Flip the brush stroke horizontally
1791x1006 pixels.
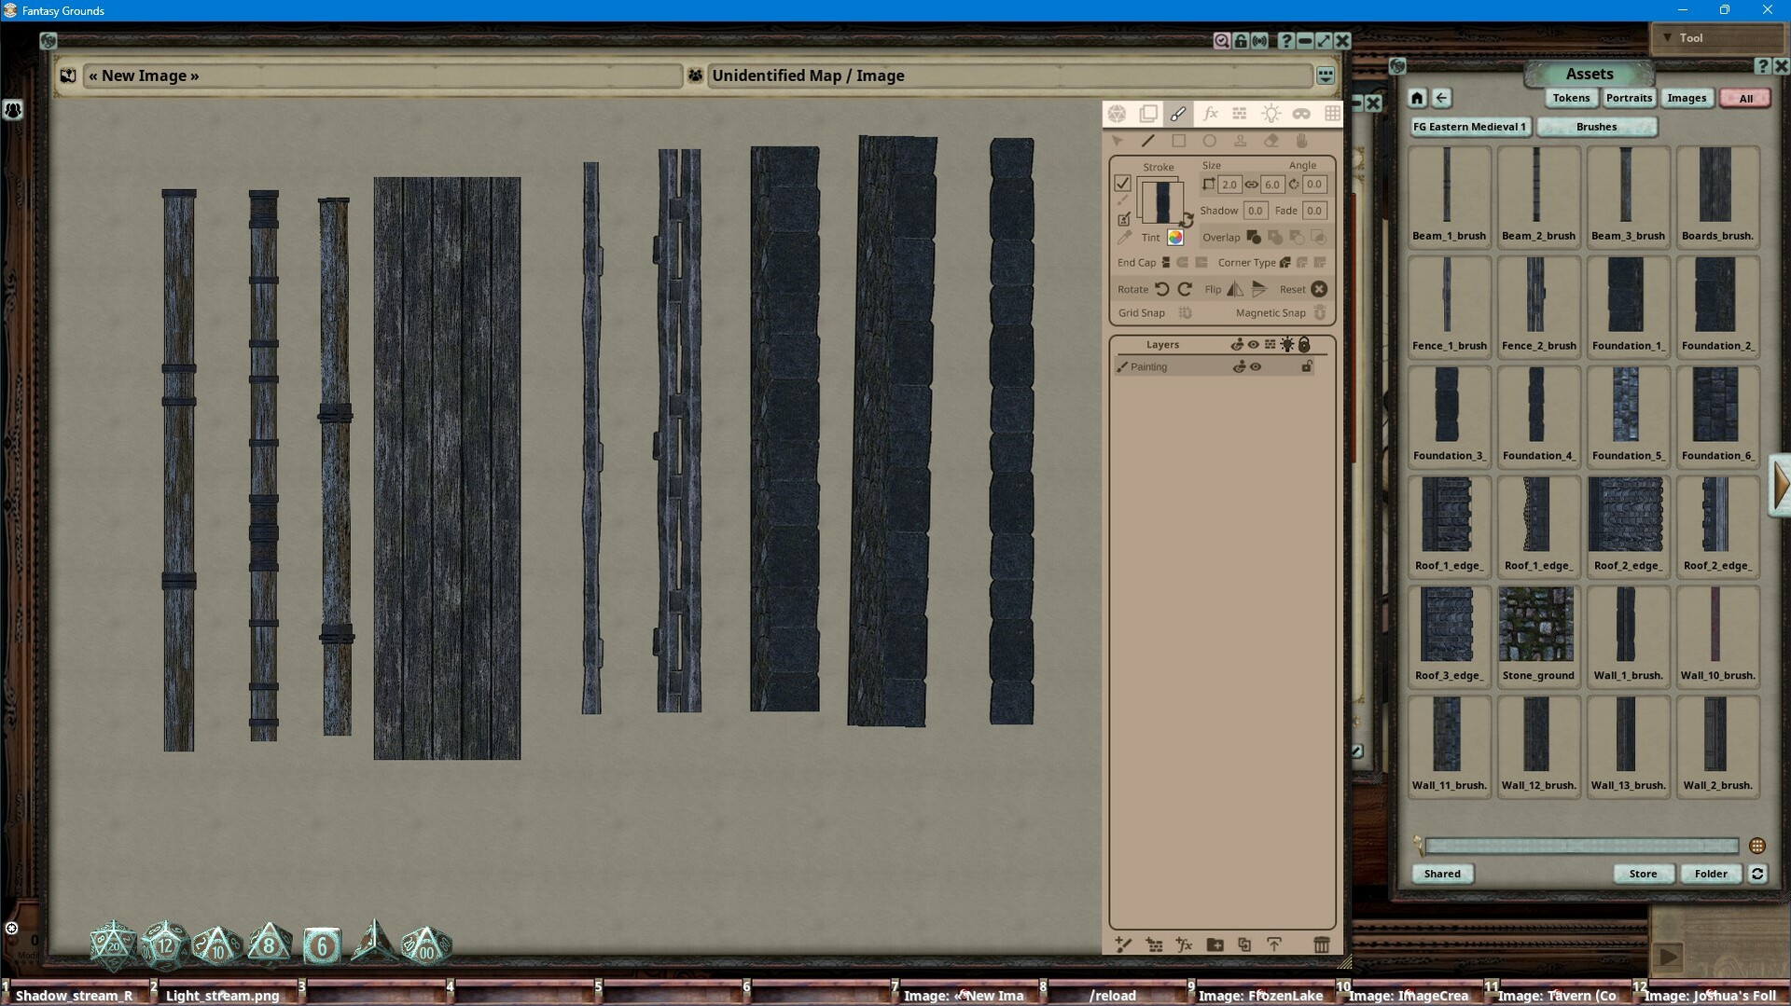1235,289
